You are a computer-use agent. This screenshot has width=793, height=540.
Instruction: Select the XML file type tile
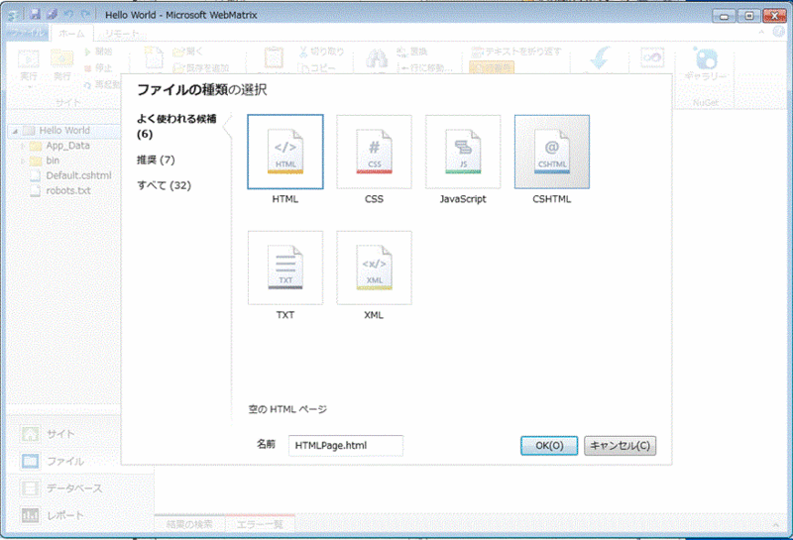tap(375, 268)
